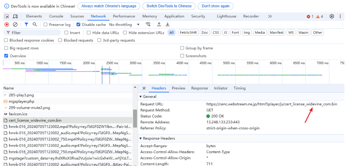Select favicon.ico request row
The height and width of the screenshot is (166, 349).
pos(68,114)
